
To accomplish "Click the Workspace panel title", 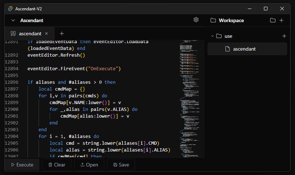I will coord(231,20).
